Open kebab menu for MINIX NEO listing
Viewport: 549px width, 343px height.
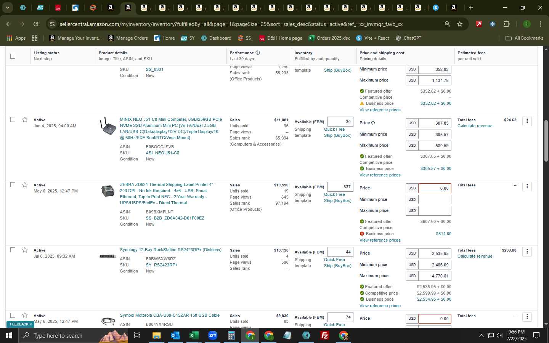coord(527,121)
